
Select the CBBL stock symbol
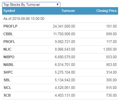pyautogui.click(x=8, y=34)
